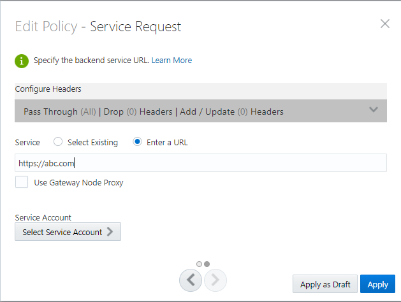Click the Use Gateway Node Proxy label
Screen dimensions: 401x302
coord(78,183)
